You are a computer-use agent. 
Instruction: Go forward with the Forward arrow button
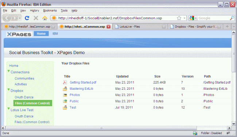pyautogui.click(x=15, y=18)
